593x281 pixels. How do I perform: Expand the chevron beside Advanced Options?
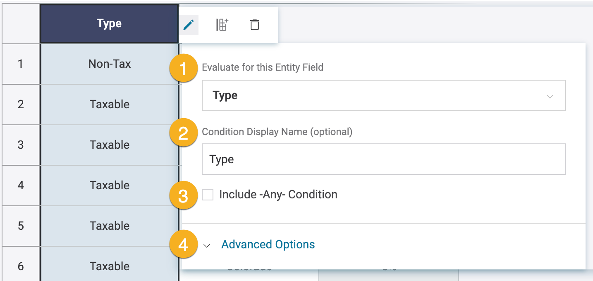tap(207, 245)
